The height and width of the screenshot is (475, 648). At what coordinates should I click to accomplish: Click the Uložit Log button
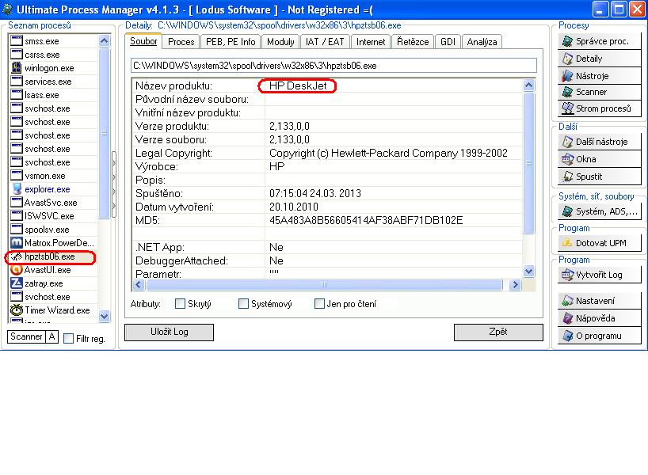pos(169,332)
